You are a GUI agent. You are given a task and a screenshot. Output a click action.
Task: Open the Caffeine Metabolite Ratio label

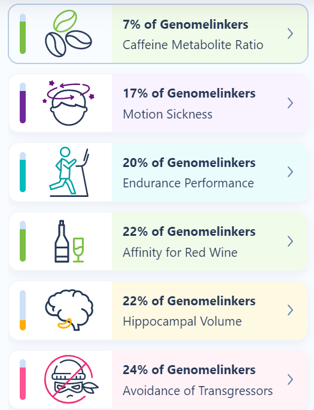193,45
